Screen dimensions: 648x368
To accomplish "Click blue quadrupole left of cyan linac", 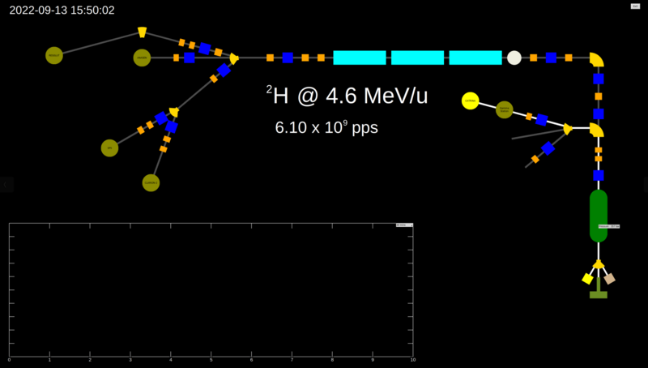I will [288, 58].
